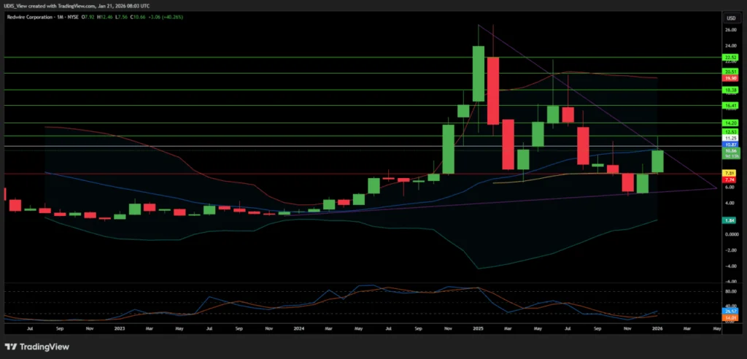Click the 80.00 oscillator scale value
The height and width of the screenshot is (359, 747).
(x=730, y=291)
